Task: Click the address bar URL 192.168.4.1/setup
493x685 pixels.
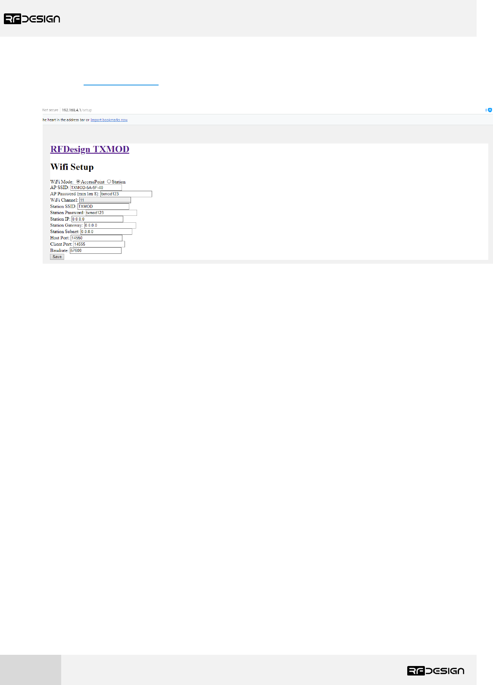Action: [77, 110]
